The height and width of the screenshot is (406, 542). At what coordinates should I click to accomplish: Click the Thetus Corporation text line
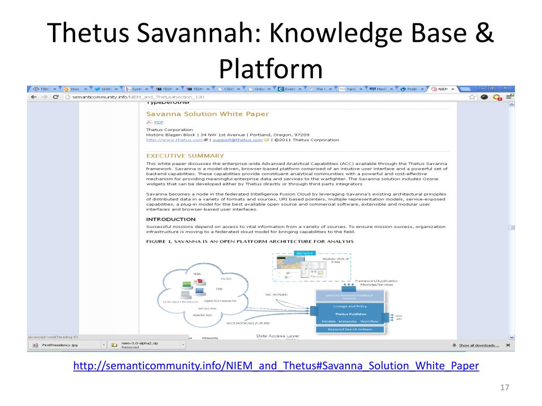(x=169, y=130)
